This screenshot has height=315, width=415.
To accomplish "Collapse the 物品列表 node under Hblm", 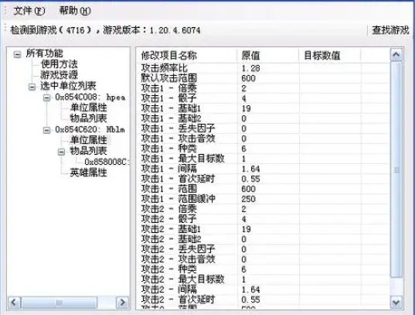I will click(61, 152).
